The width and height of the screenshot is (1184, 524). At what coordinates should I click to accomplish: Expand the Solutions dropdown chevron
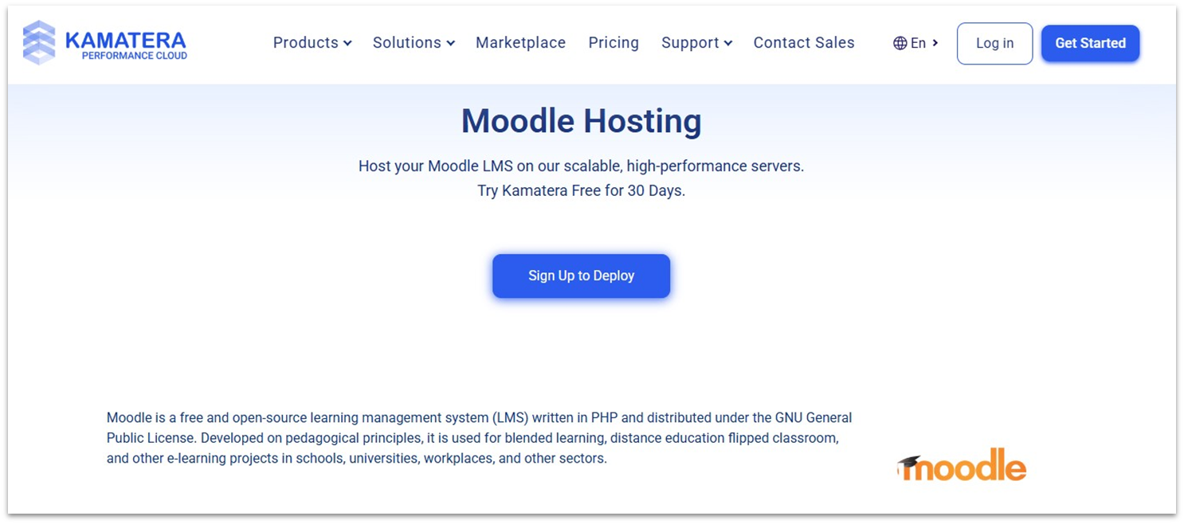(450, 44)
